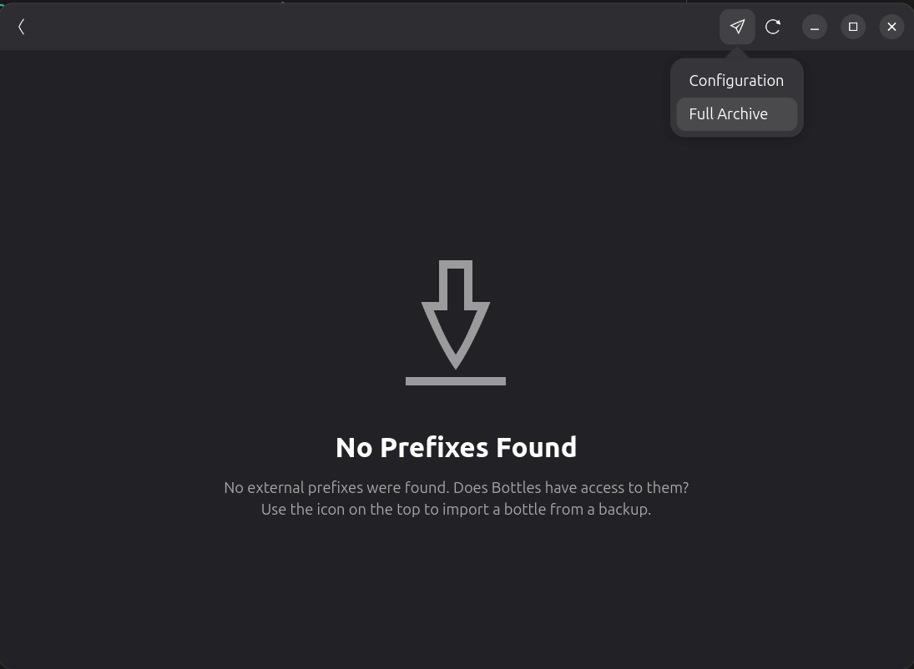Refresh the prefixes list
This screenshot has height=669, width=914.
tap(773, 27)
